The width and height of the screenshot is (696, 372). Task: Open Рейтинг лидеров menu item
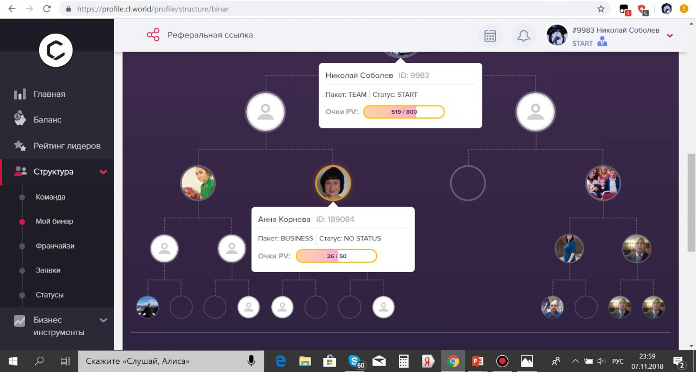pos(67,146)
